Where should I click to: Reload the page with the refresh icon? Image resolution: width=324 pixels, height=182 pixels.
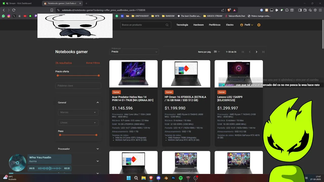click(x=14, y=10)
